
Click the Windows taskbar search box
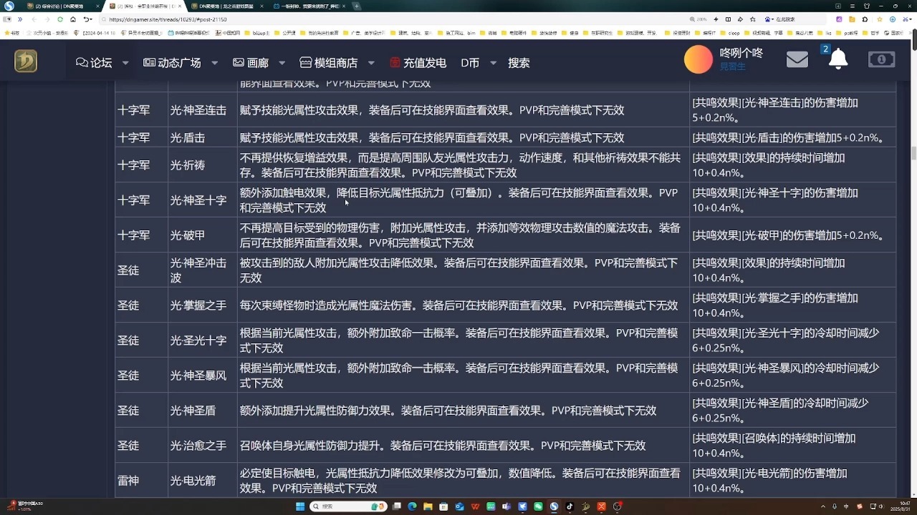coord(349,506)
